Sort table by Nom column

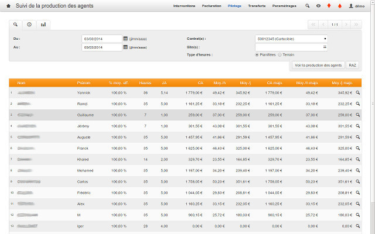click(21, 83)
